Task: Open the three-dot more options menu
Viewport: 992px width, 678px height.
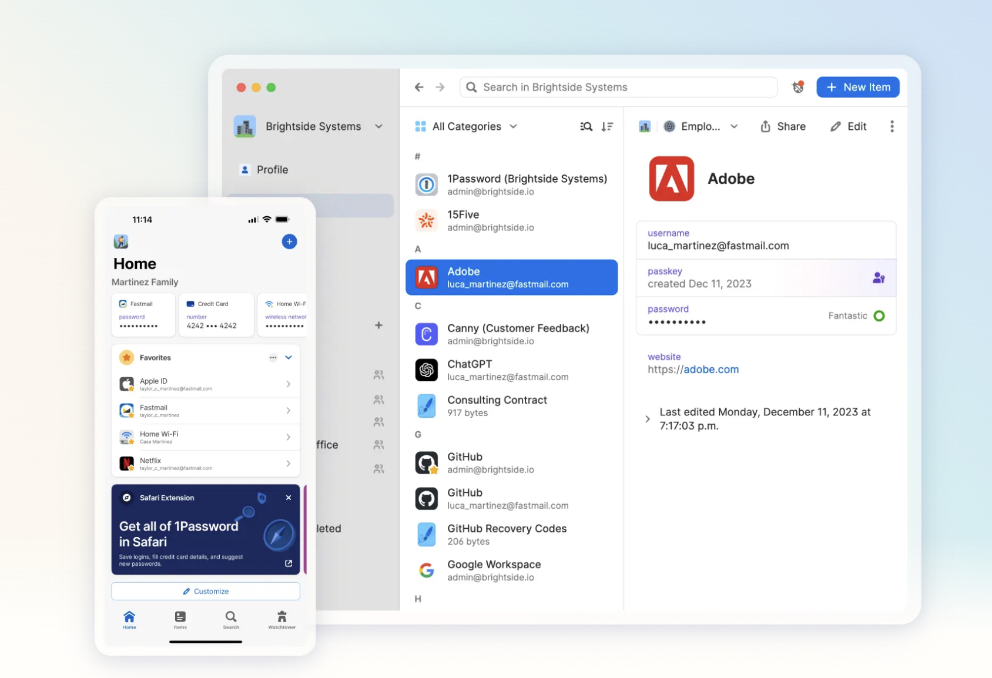Action: tap(892, 126)
